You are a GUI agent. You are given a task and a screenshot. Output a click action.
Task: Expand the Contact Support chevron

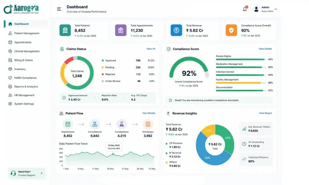pyautogui.click(x=41, y=174)
